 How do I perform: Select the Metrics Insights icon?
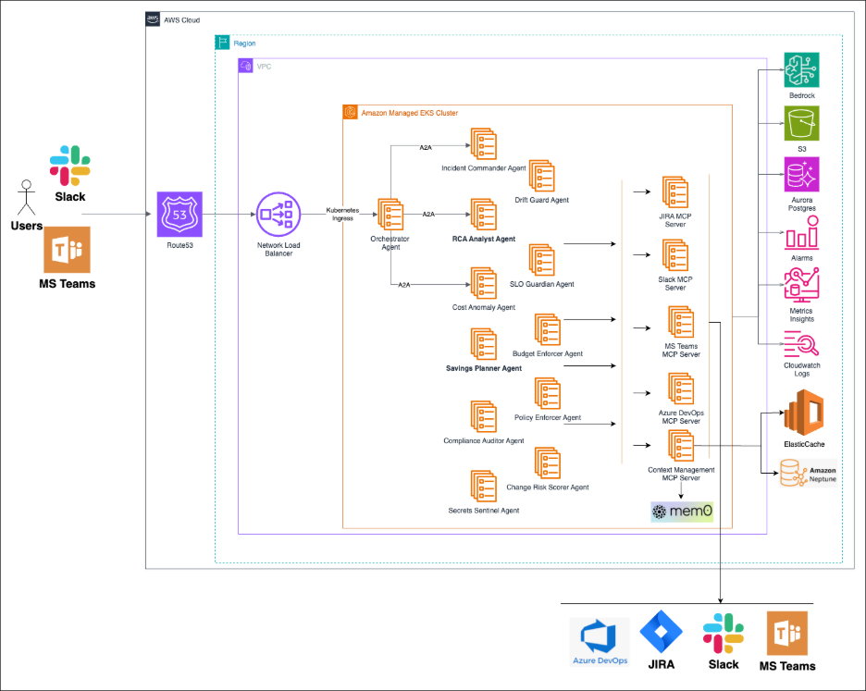(x=802, y=289)
